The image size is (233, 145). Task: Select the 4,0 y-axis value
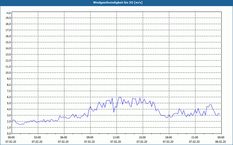(x=9, y=109)
